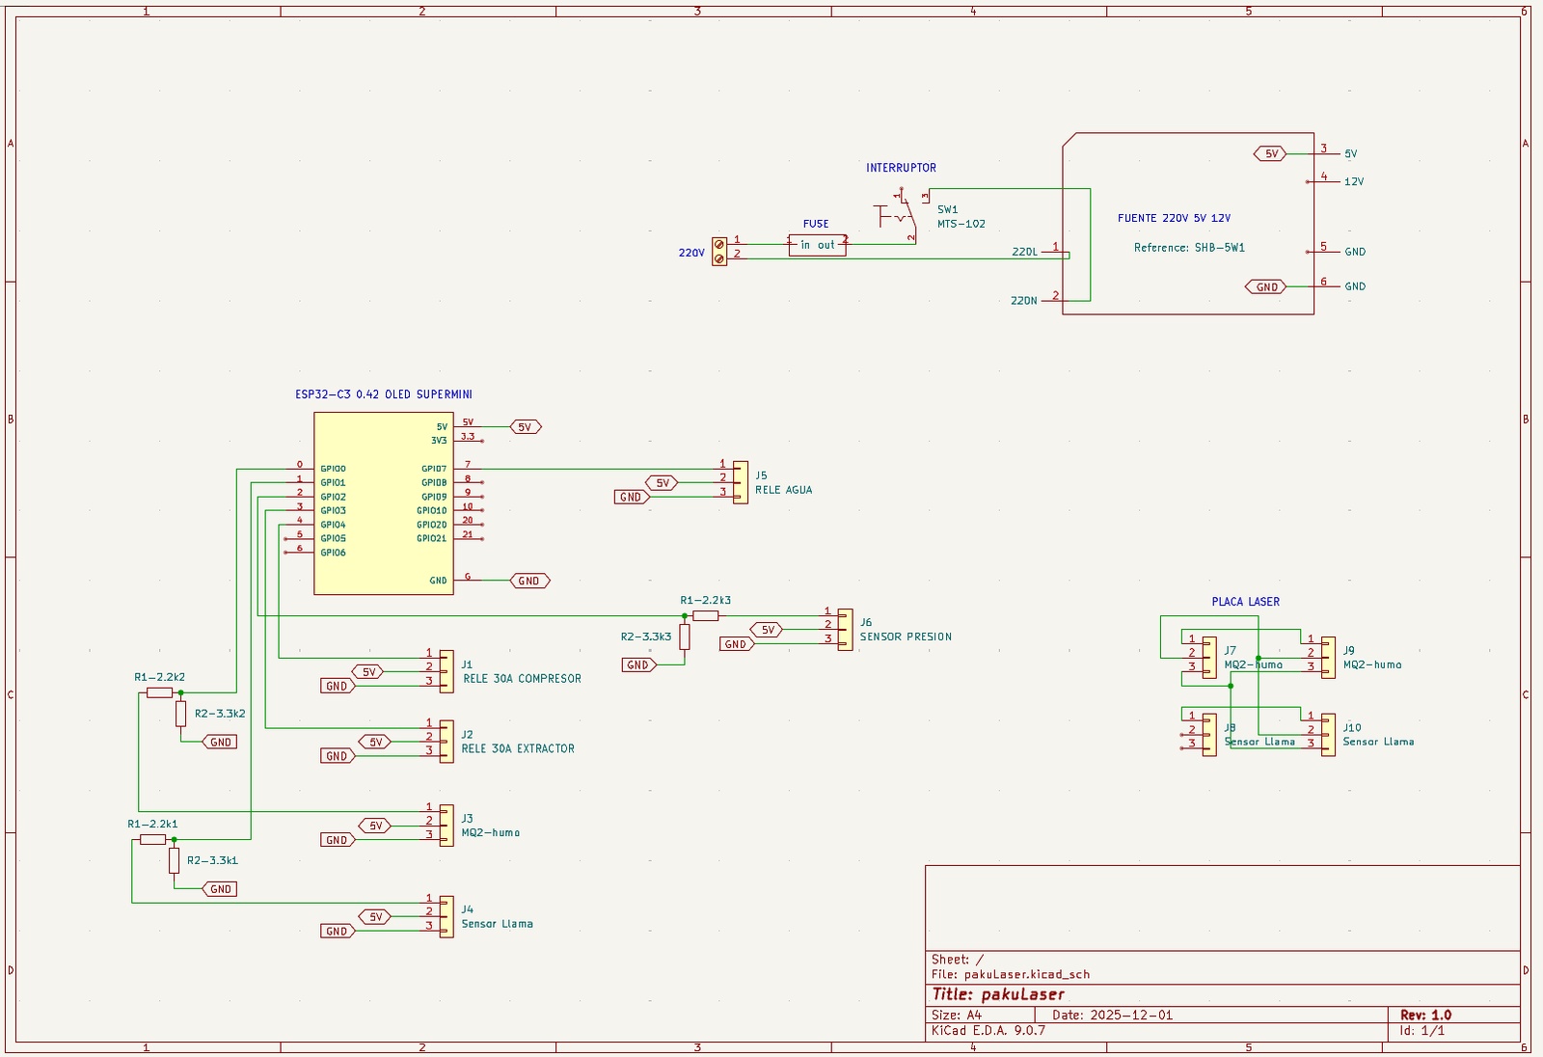Click the Rev: 1.0 field
The height and width of the screenshot is (1057, 1543).
coord(1426,1015)
